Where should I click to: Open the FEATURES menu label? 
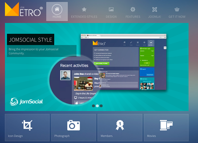tap(133, 17)
